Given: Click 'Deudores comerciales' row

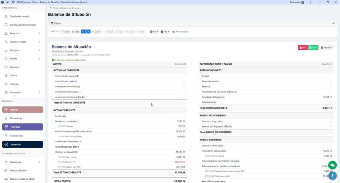Looking at the screenshot, I should (x=119, y=121).
